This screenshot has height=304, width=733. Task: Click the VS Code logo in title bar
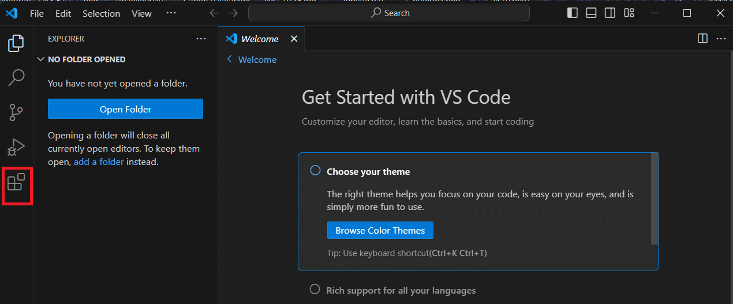click(x=12, y=13)
